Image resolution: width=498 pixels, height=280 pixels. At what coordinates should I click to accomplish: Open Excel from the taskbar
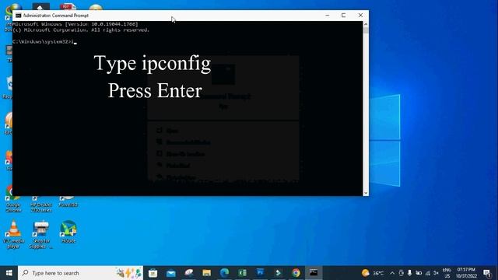[242, 273]
